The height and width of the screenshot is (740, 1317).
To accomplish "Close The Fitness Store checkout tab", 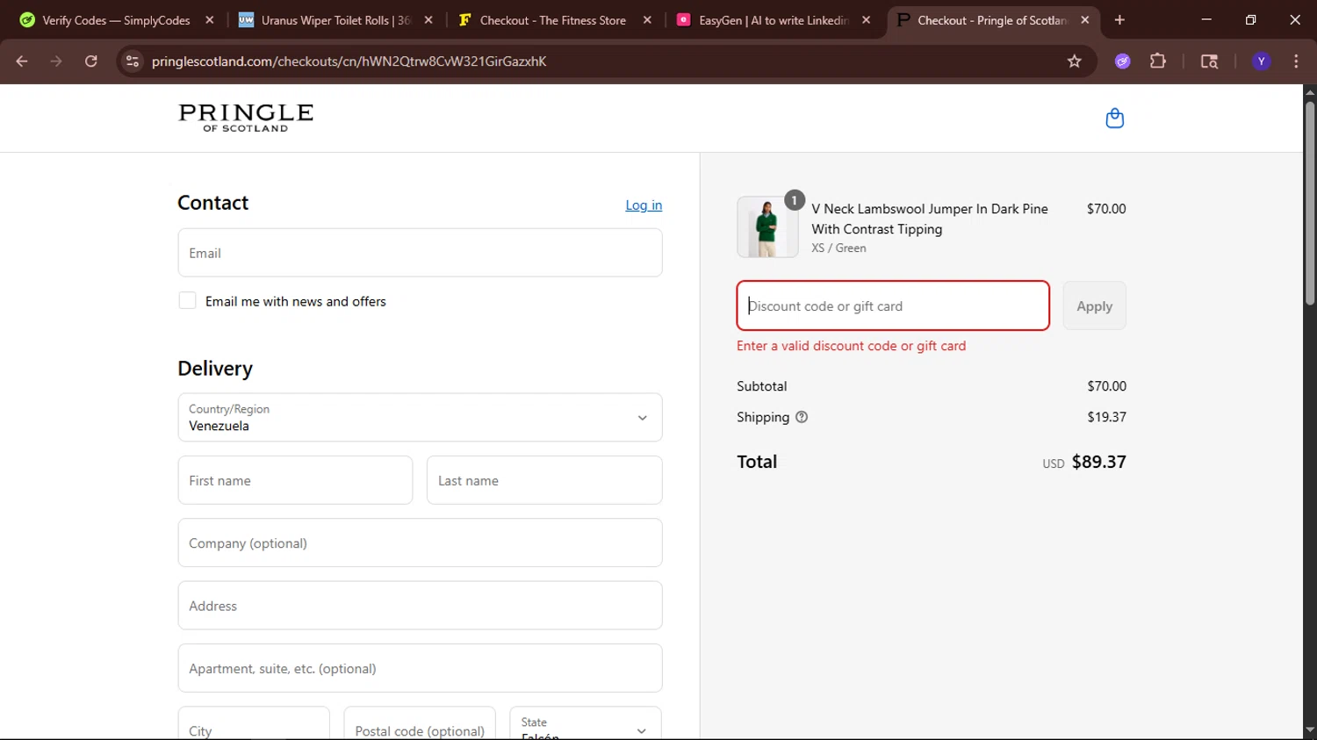I will coord(647,19).
